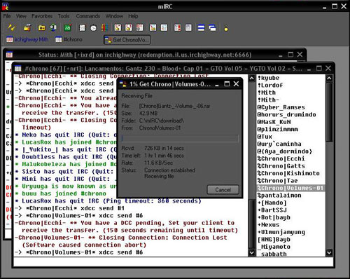Select nick !kyube in the nicklist

point(268,78)
